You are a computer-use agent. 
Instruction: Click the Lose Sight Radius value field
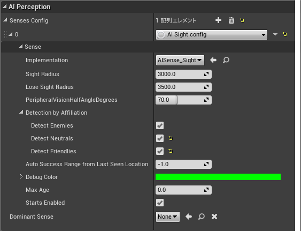point(183,87)
